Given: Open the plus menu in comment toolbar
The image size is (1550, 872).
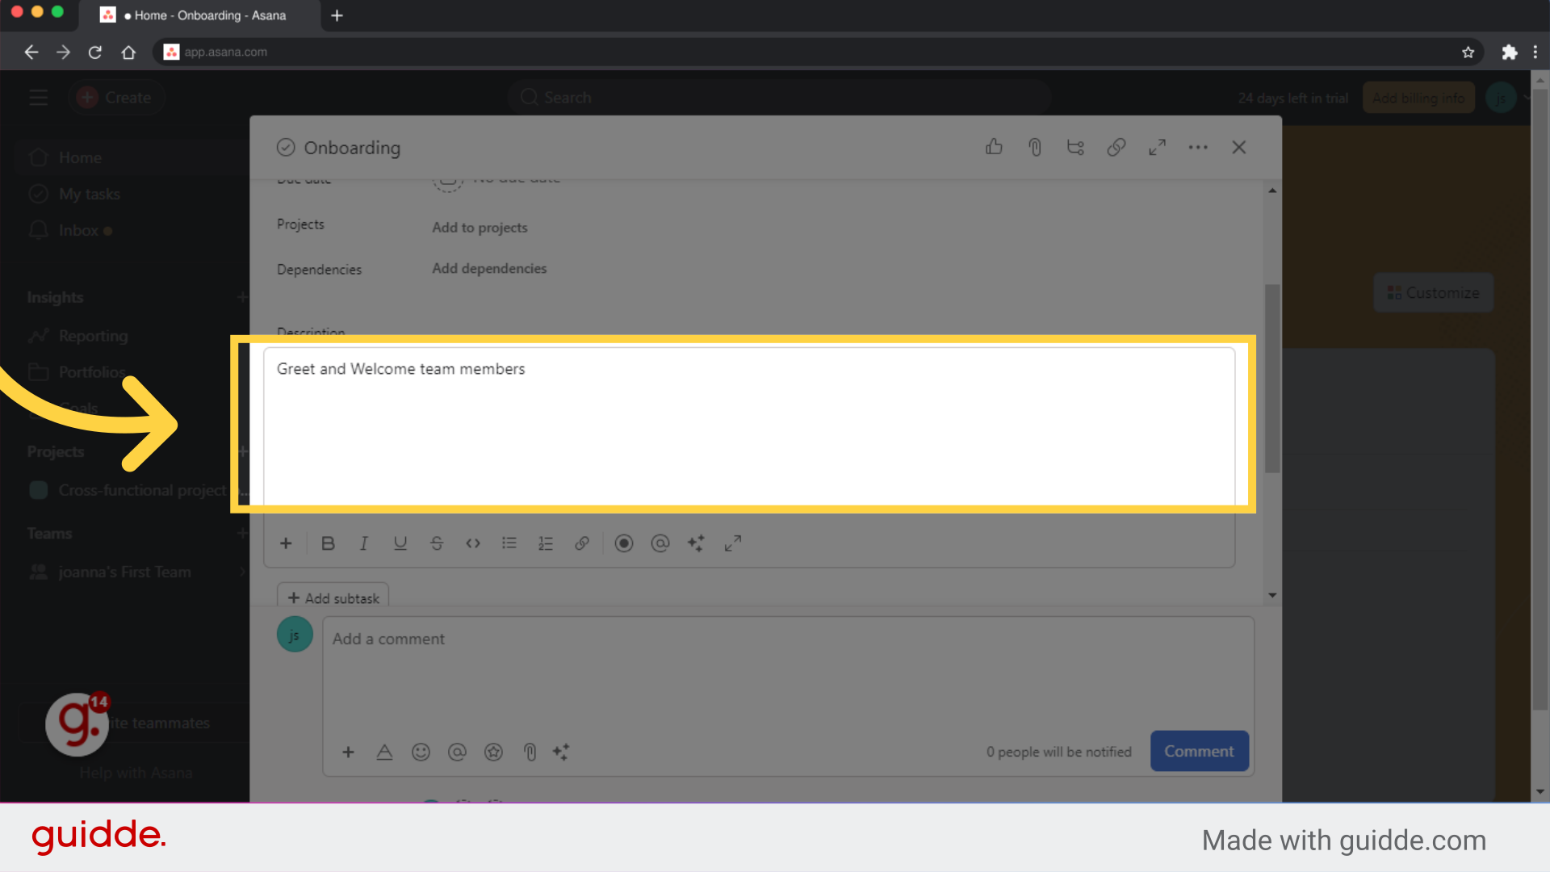Looking at the screenshot, I should pyautogui.click(x=348, y=753).
